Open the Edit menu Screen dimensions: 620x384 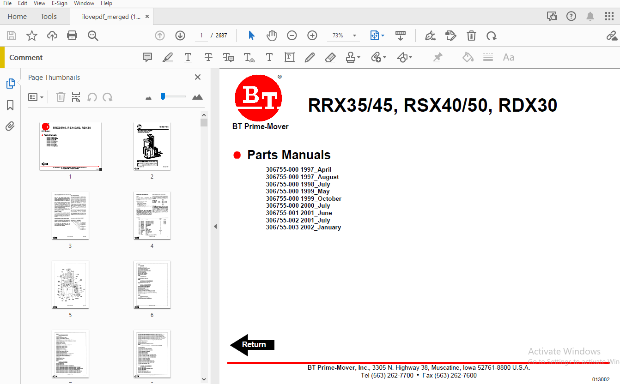click(23, 3)
